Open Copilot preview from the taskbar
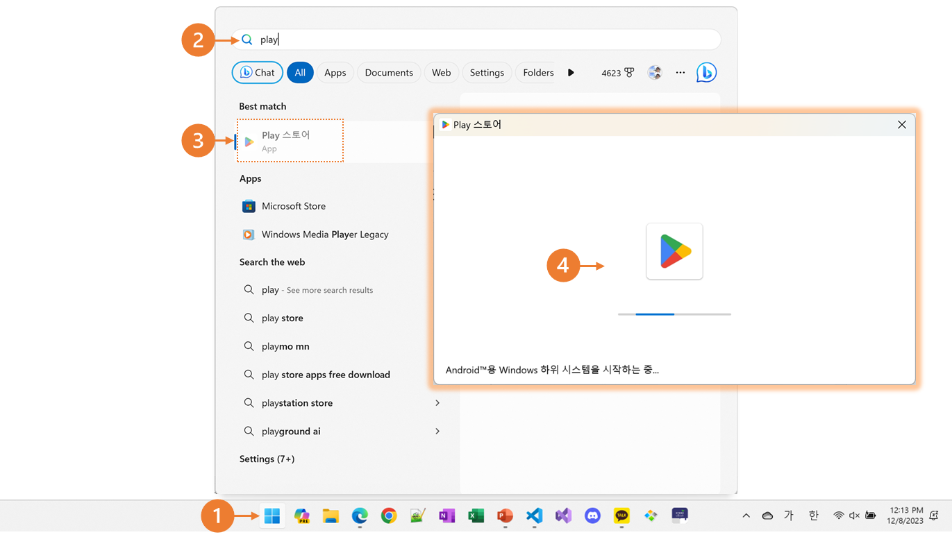The width and height of the screenshot is (952, 537). [x=301, y=515]
